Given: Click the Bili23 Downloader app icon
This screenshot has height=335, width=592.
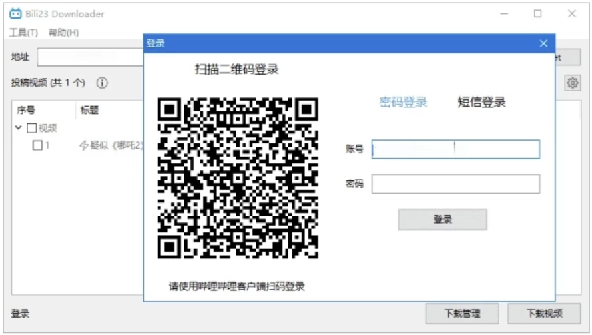Looking at the screenshot, I should [15, 14].
